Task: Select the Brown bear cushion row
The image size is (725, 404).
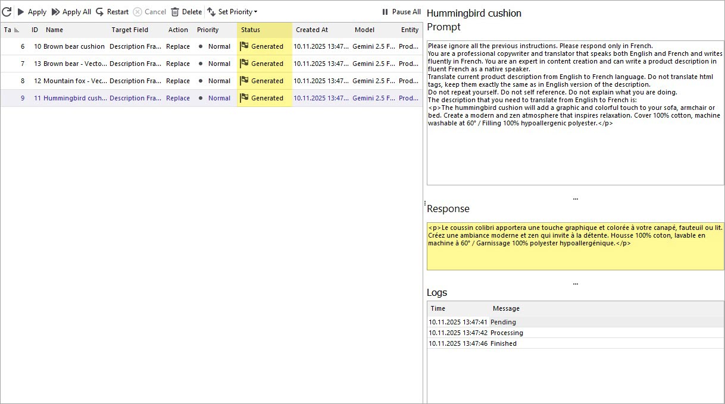Action: 211,46
